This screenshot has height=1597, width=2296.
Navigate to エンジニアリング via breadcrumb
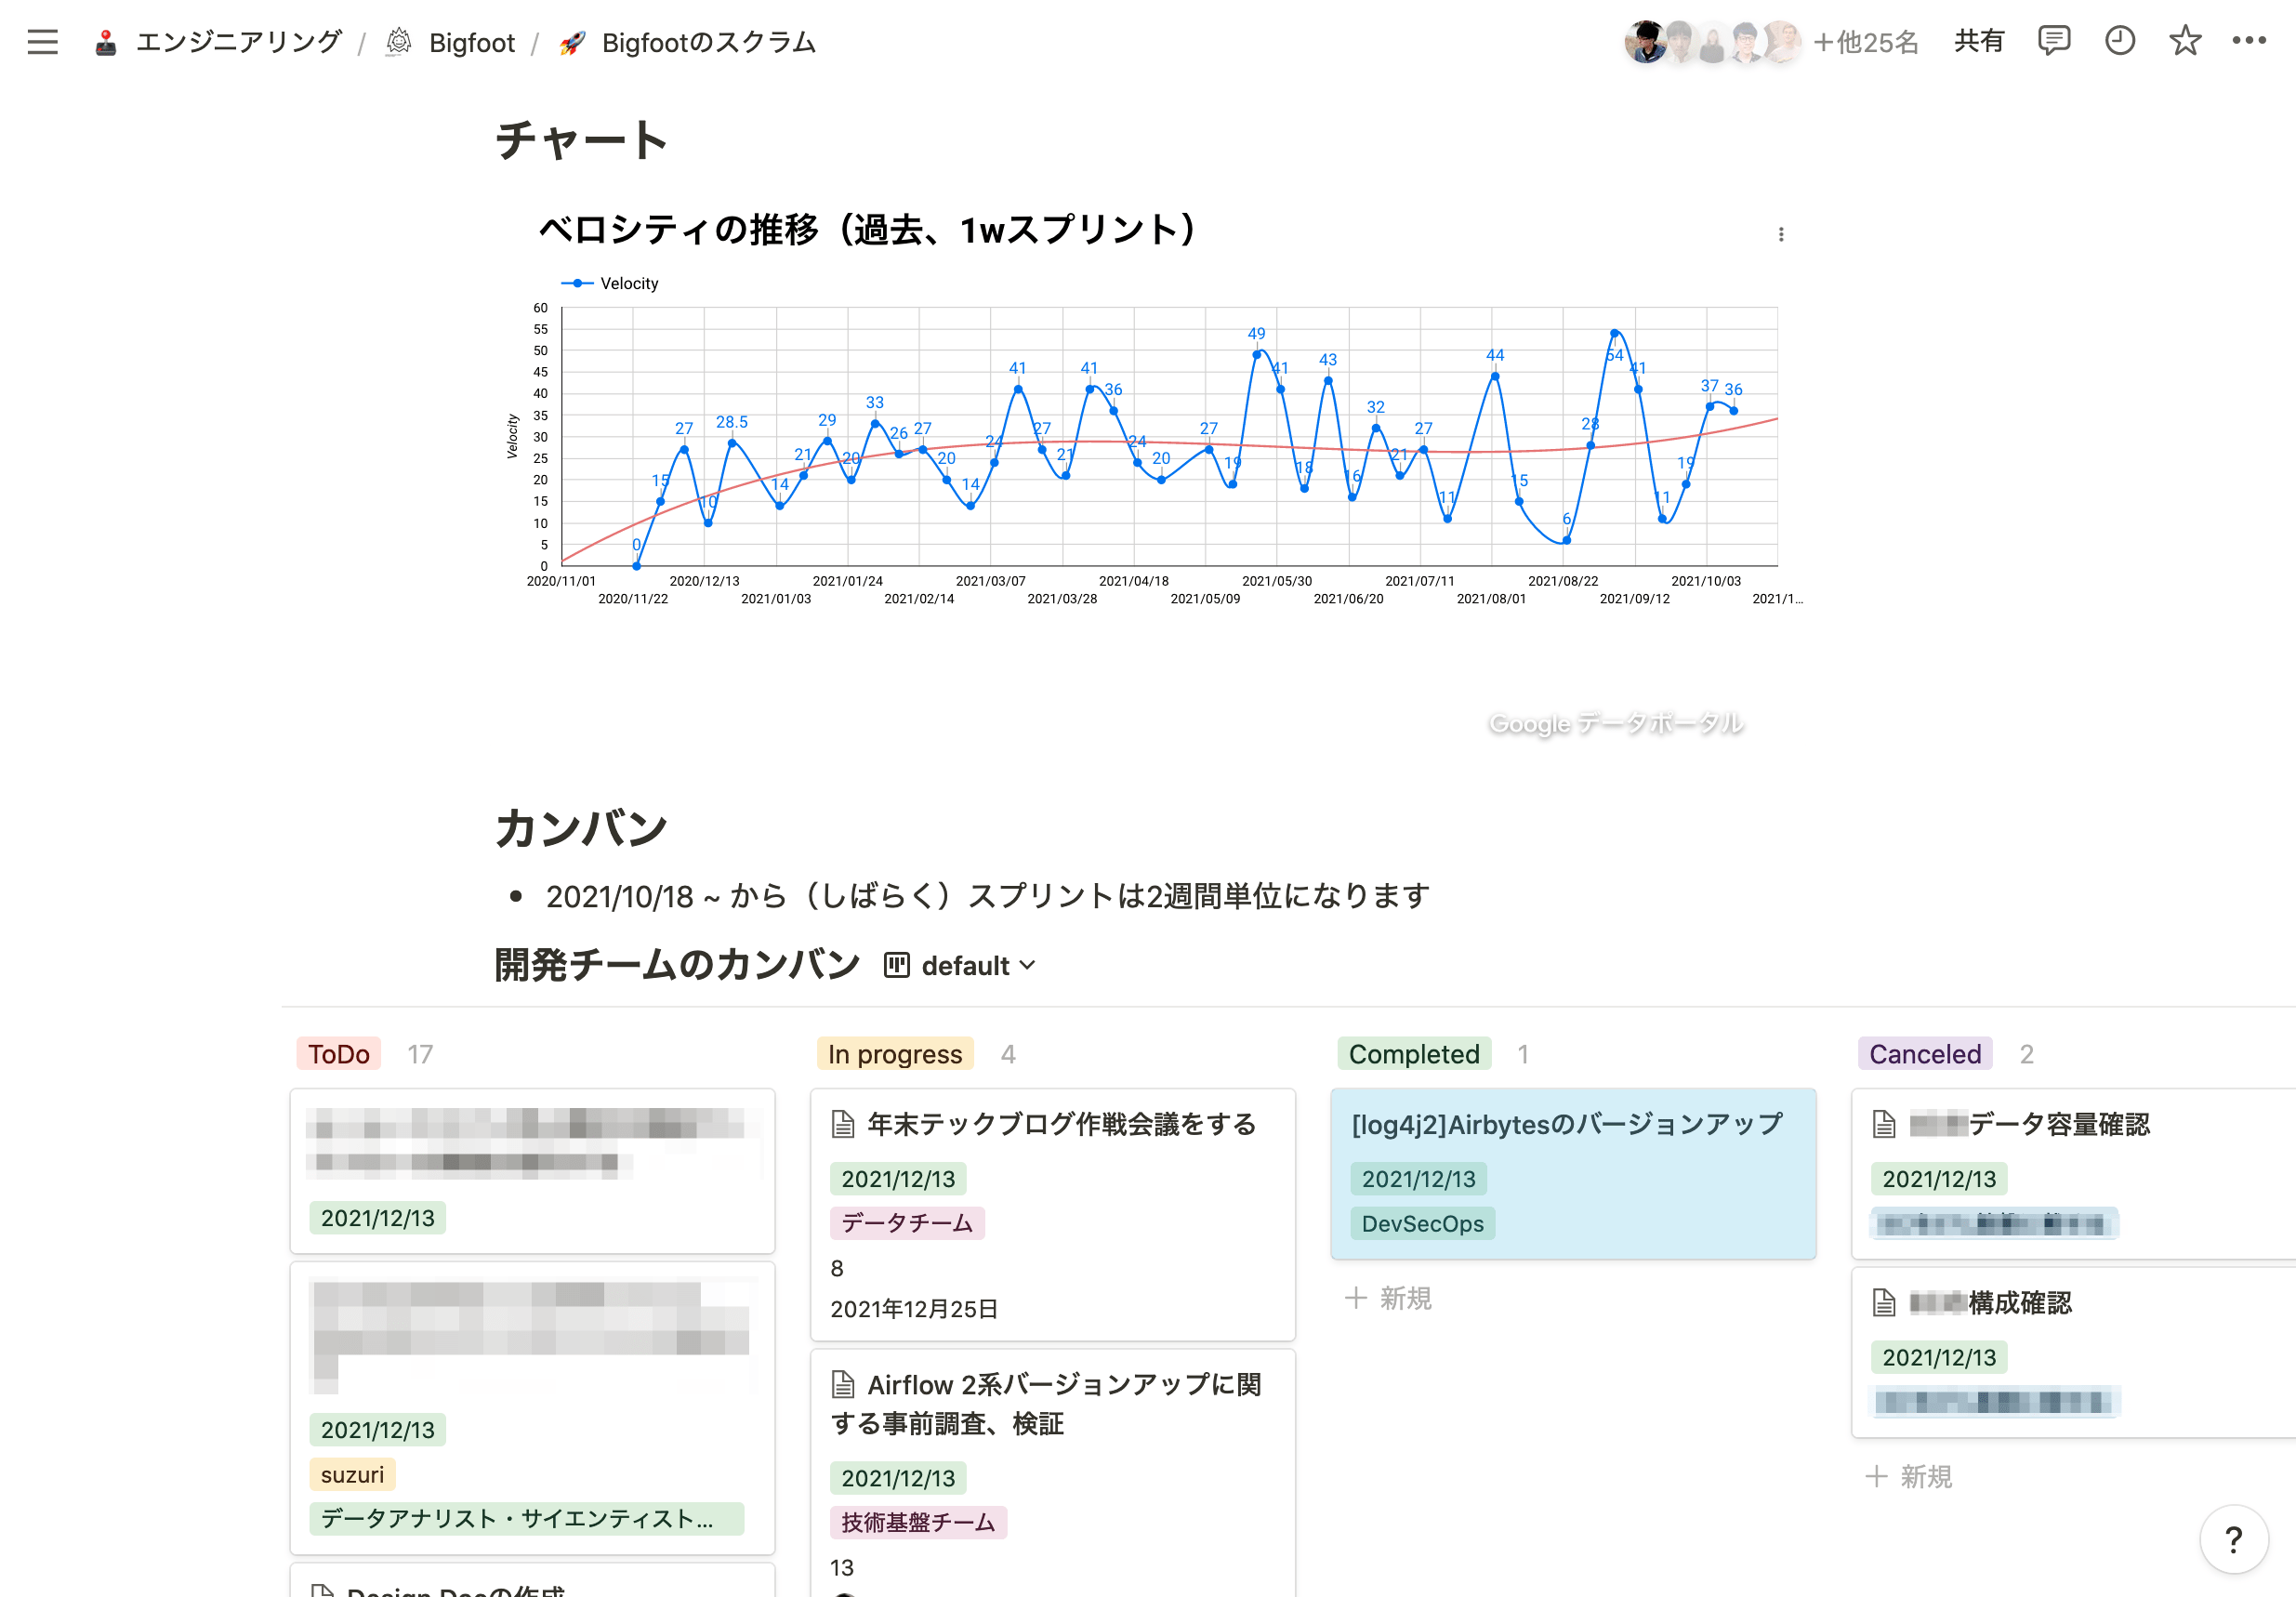point(238,42)
